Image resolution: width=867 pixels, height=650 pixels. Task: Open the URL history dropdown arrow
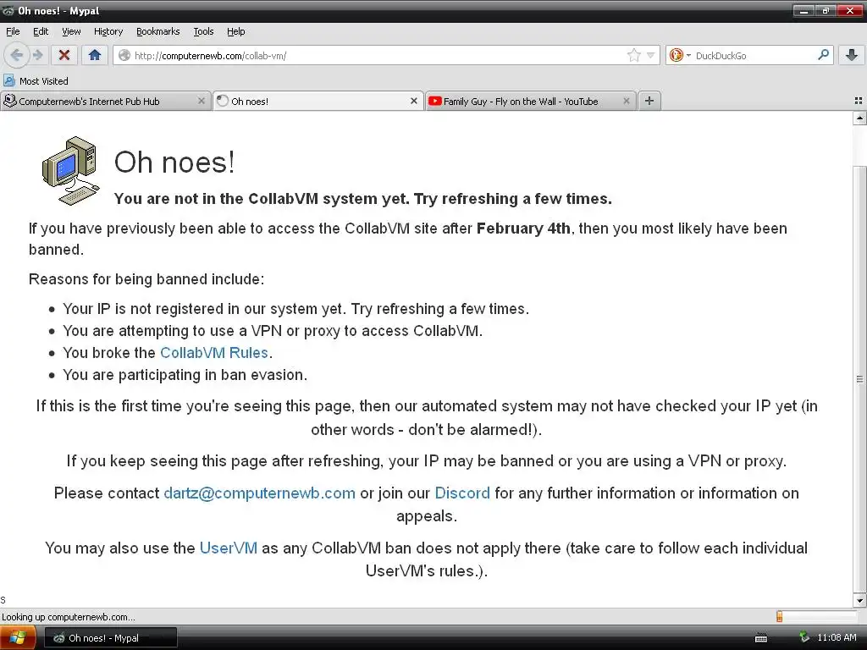651,55
